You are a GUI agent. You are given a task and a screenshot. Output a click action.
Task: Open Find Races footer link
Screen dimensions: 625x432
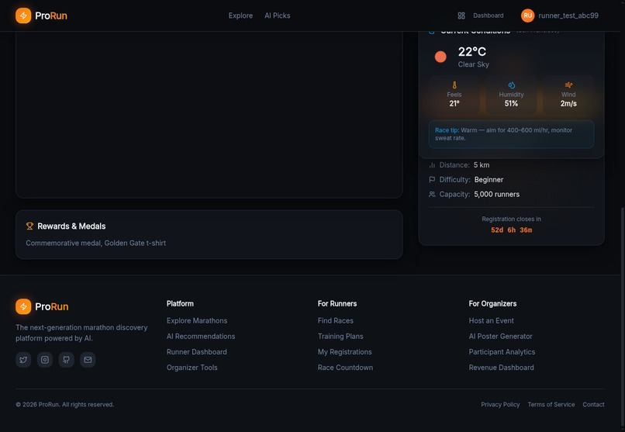[335, 321]
